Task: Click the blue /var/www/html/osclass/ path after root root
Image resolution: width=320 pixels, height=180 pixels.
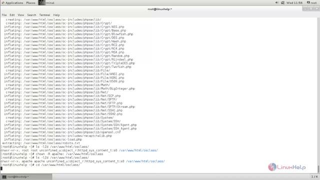Action: pos(138,150)
